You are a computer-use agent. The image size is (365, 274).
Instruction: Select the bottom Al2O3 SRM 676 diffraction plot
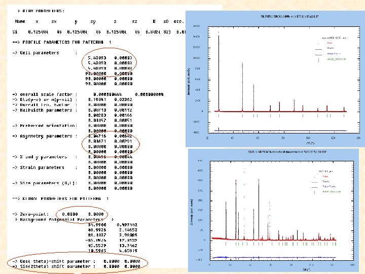[274, 211]
